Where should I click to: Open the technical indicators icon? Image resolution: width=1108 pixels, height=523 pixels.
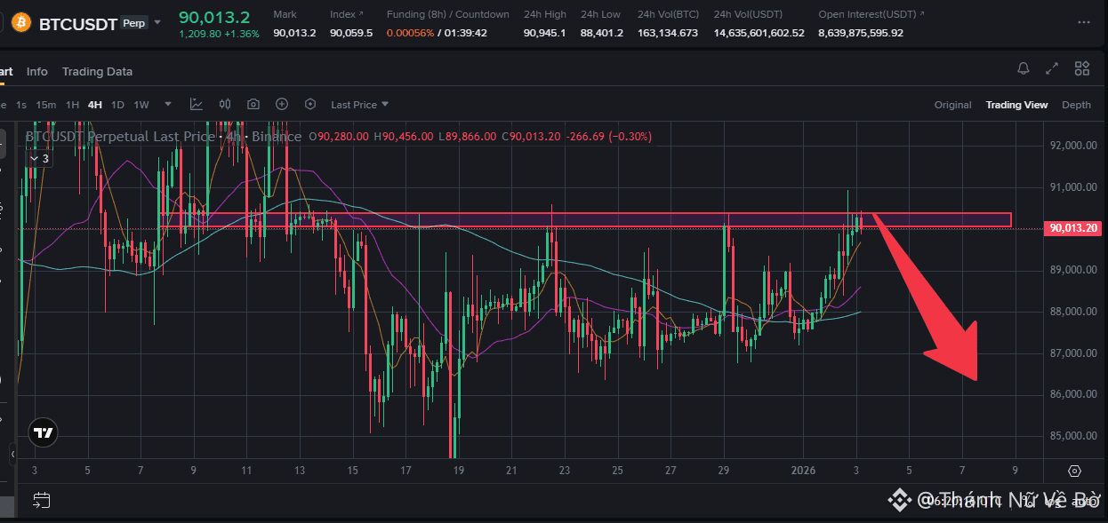point(197,104)
